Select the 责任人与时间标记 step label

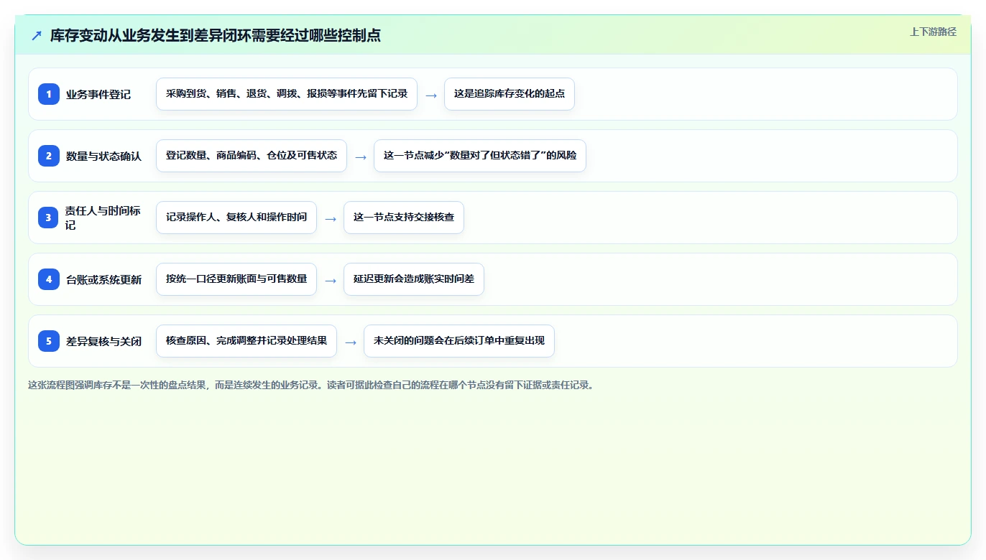point(103,218)
